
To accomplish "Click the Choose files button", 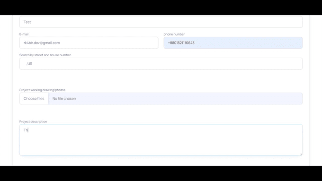I will (34, 98).
